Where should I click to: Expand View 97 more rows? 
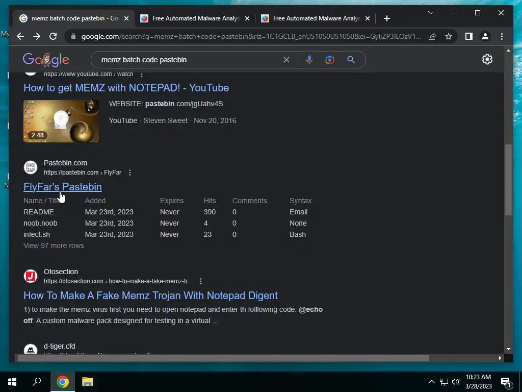point(54,246)
